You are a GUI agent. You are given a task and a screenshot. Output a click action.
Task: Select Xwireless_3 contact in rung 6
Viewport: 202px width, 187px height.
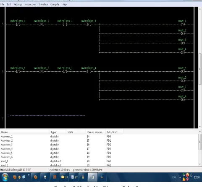tap(65, 71)
